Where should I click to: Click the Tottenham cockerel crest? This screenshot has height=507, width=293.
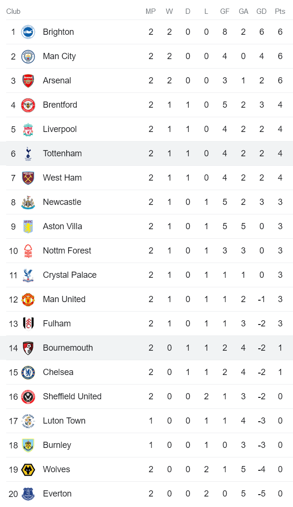point(28,153)
